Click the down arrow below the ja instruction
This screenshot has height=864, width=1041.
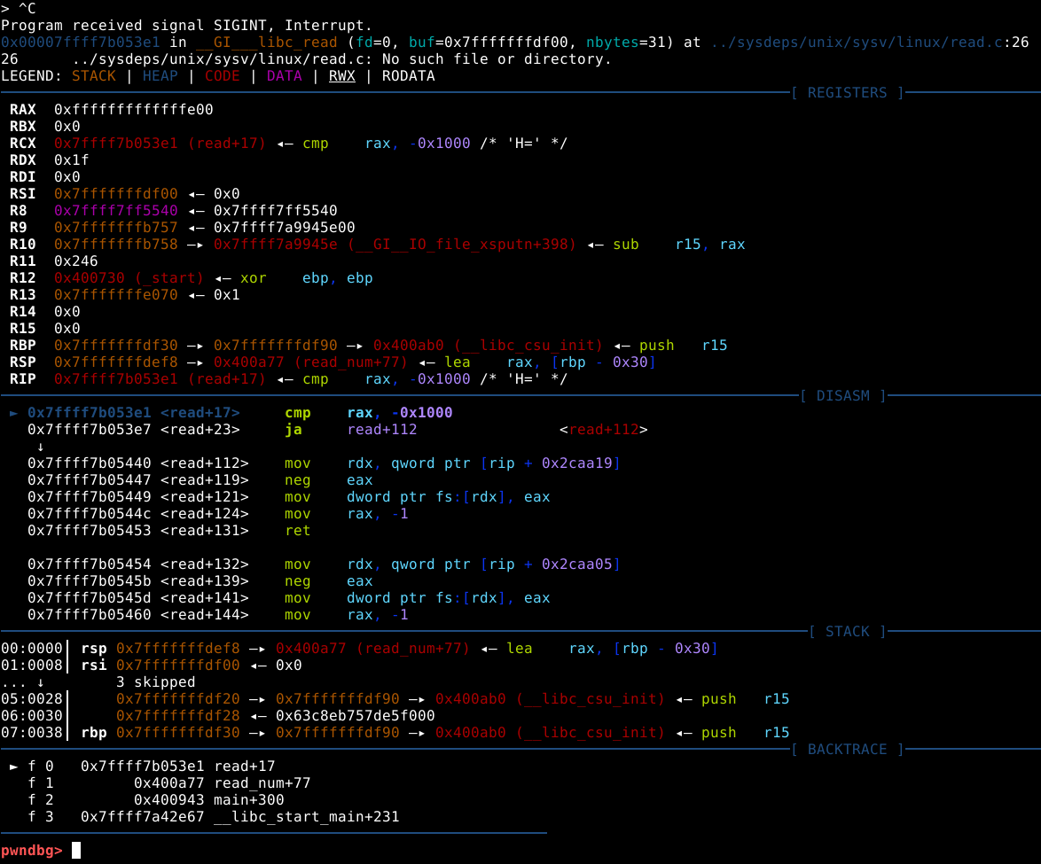tap(40, 447)
